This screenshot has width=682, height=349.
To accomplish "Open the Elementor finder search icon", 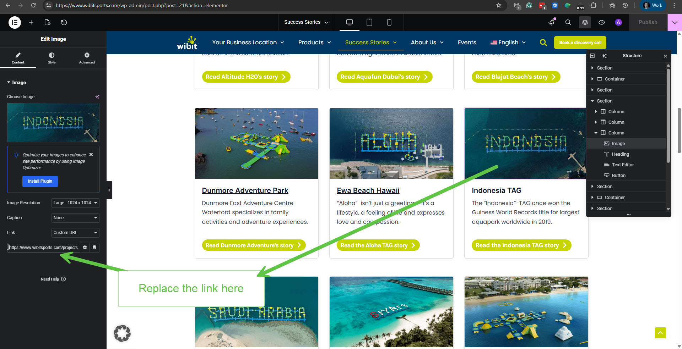I will point(568,22).
